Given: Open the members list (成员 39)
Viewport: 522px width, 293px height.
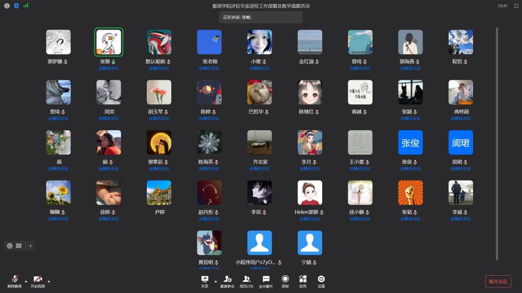Looking at the screenshot, I should [247, 280].
